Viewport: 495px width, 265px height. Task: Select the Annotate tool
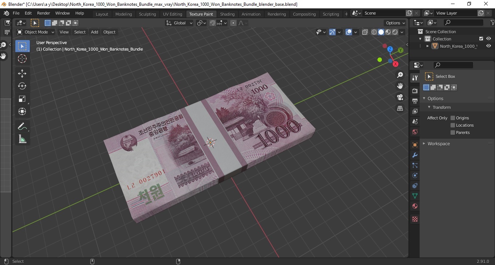(22, 126)
